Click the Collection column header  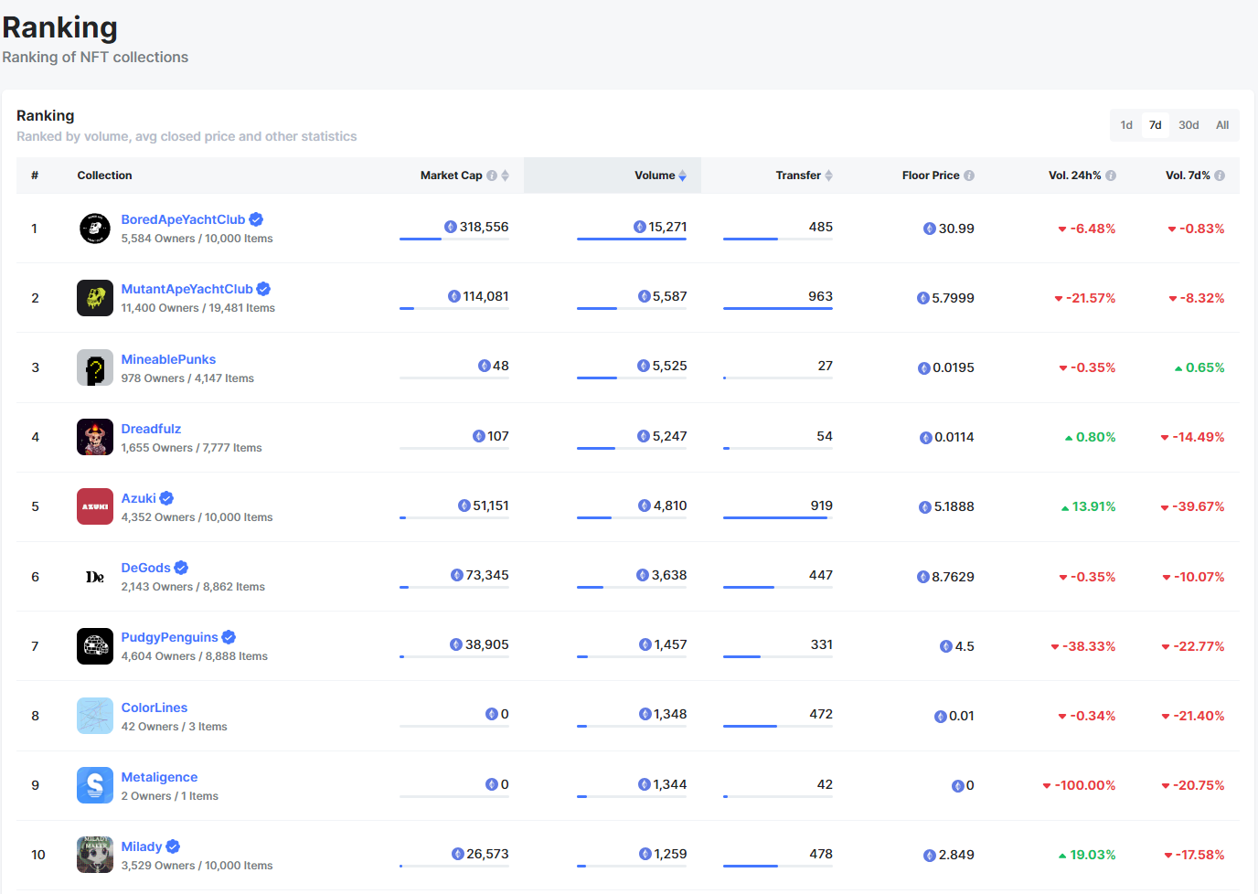104,176
